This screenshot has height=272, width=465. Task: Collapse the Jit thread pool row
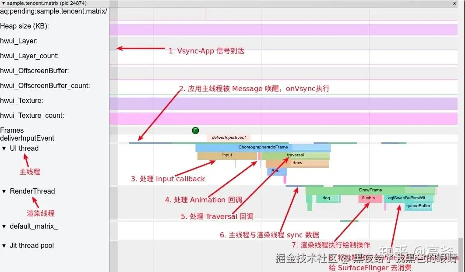point(4,246)
